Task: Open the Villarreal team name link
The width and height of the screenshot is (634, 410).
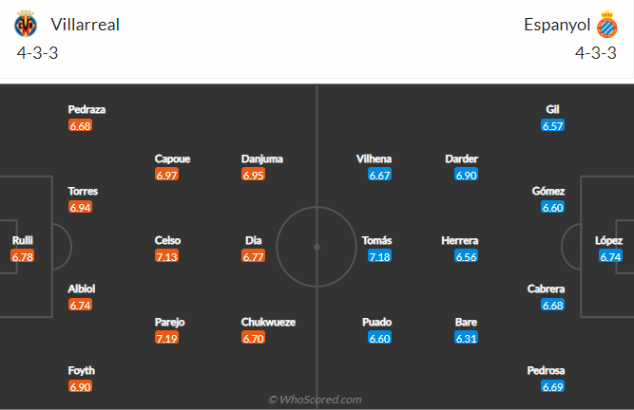Action: coord(85,26)
